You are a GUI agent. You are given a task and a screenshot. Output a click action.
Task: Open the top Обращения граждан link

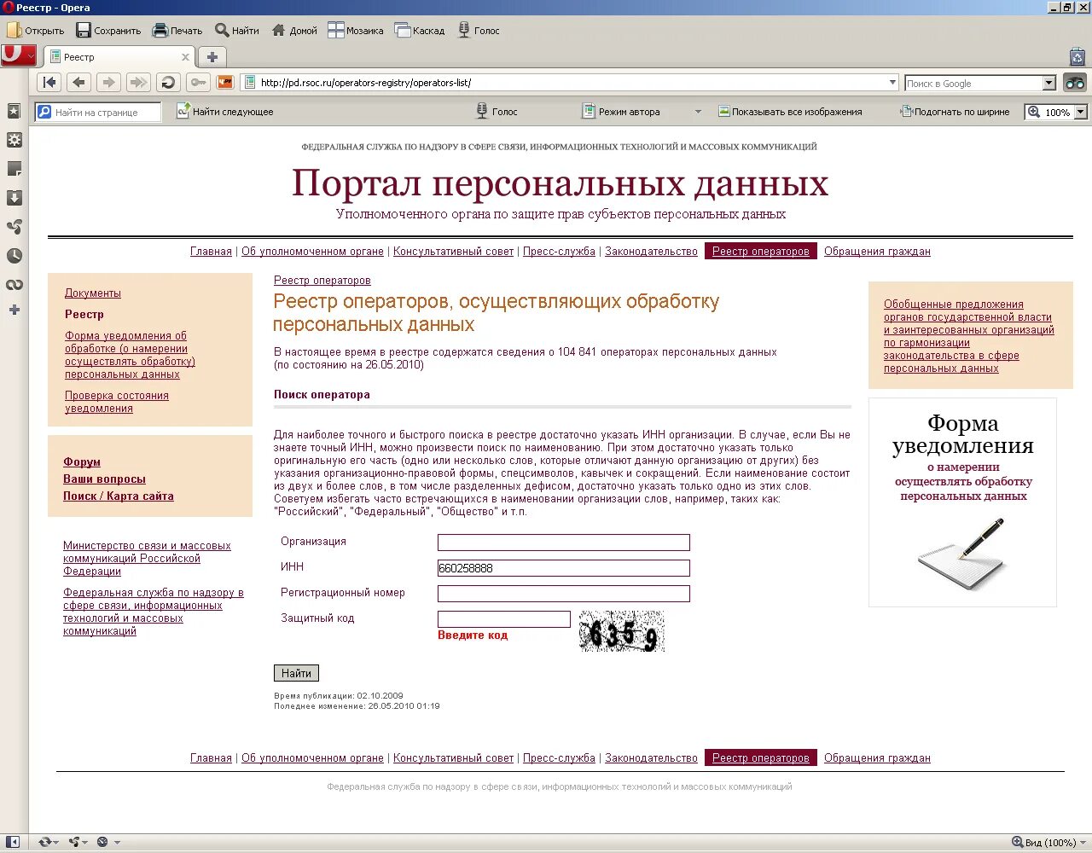pos(877,251)
